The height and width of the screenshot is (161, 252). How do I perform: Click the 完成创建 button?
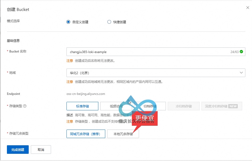pos(18,150)
